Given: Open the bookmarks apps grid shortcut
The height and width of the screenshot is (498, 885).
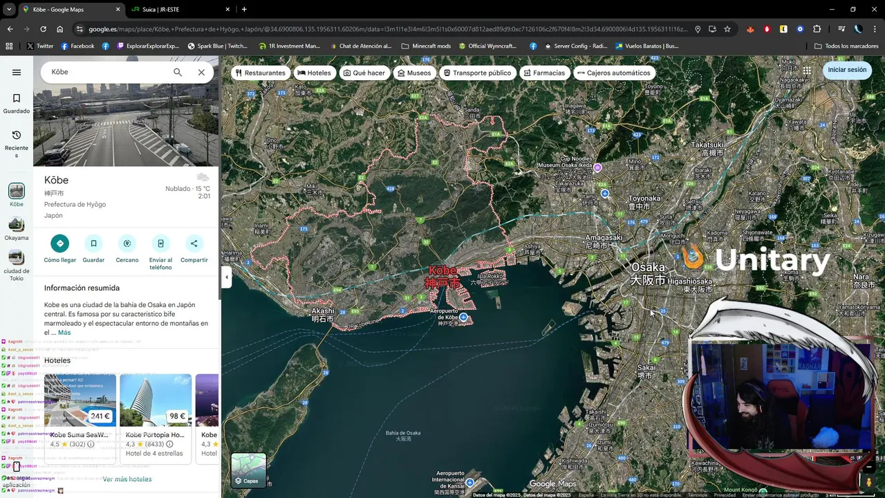Looking at the screenshot, I should pyautogui.click(x=9, y=46).
